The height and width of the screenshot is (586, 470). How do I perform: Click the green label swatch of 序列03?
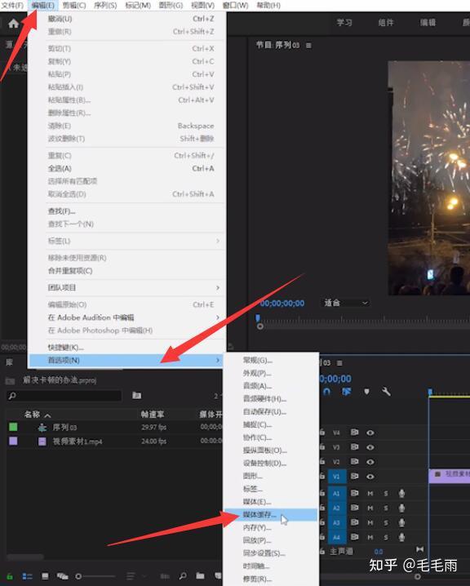click(x=13, y=427)
